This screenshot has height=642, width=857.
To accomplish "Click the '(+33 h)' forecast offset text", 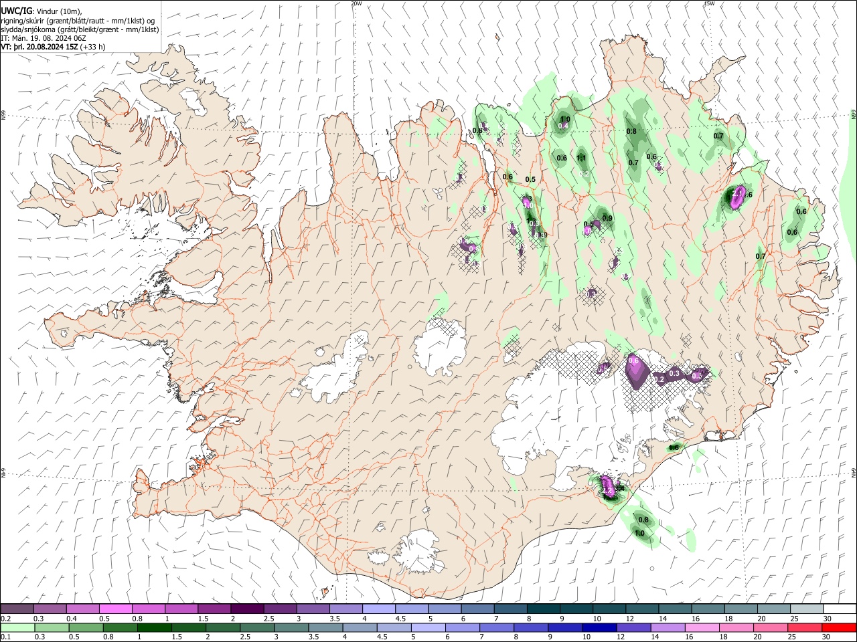I will pyautogui.click(x=92, y=47).
